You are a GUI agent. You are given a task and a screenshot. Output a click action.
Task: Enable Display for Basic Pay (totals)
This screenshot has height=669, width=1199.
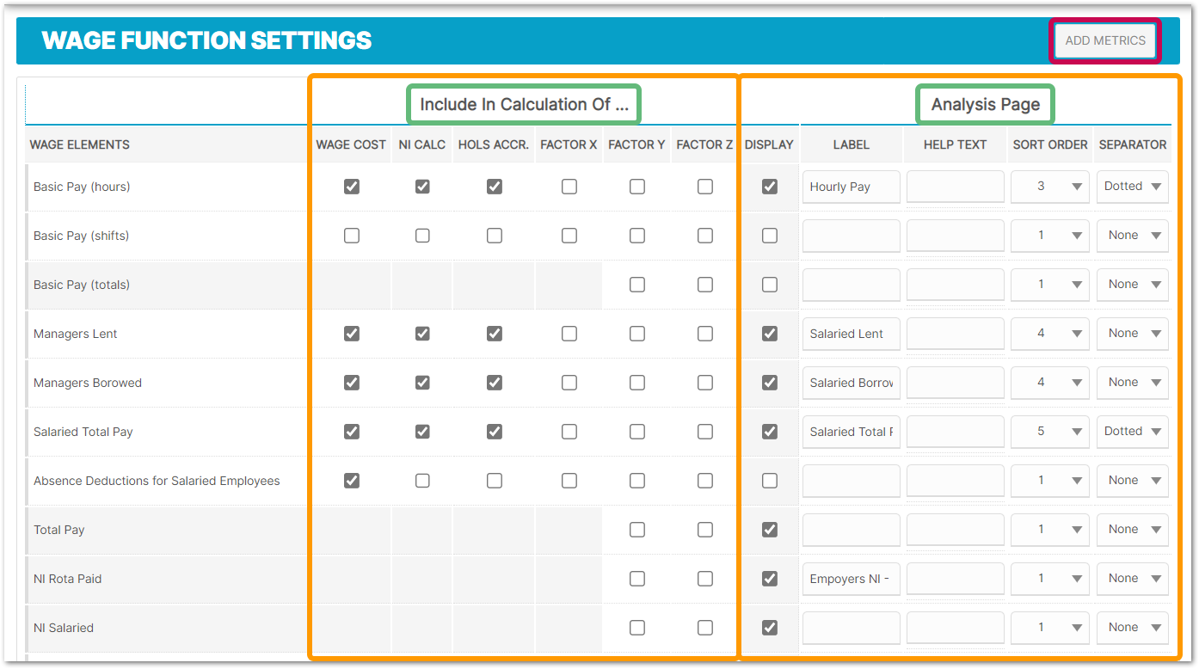pos(770,285)
